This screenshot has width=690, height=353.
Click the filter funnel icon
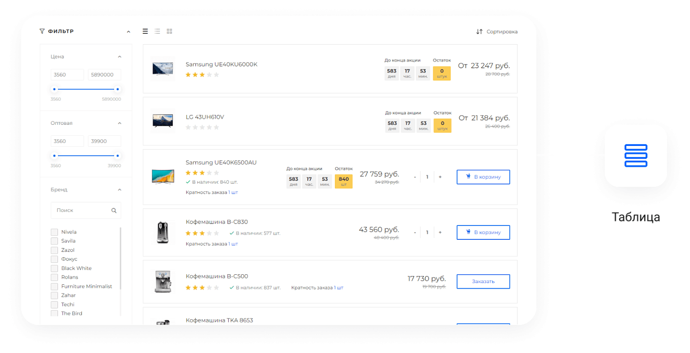[42, 31]
